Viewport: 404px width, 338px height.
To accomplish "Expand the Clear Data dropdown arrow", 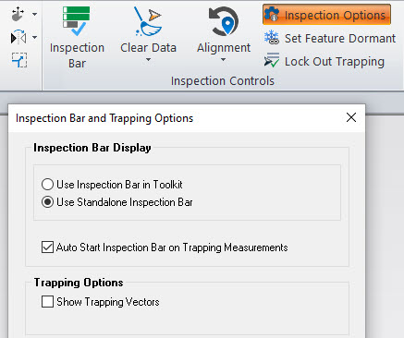I will pos(148,60).
